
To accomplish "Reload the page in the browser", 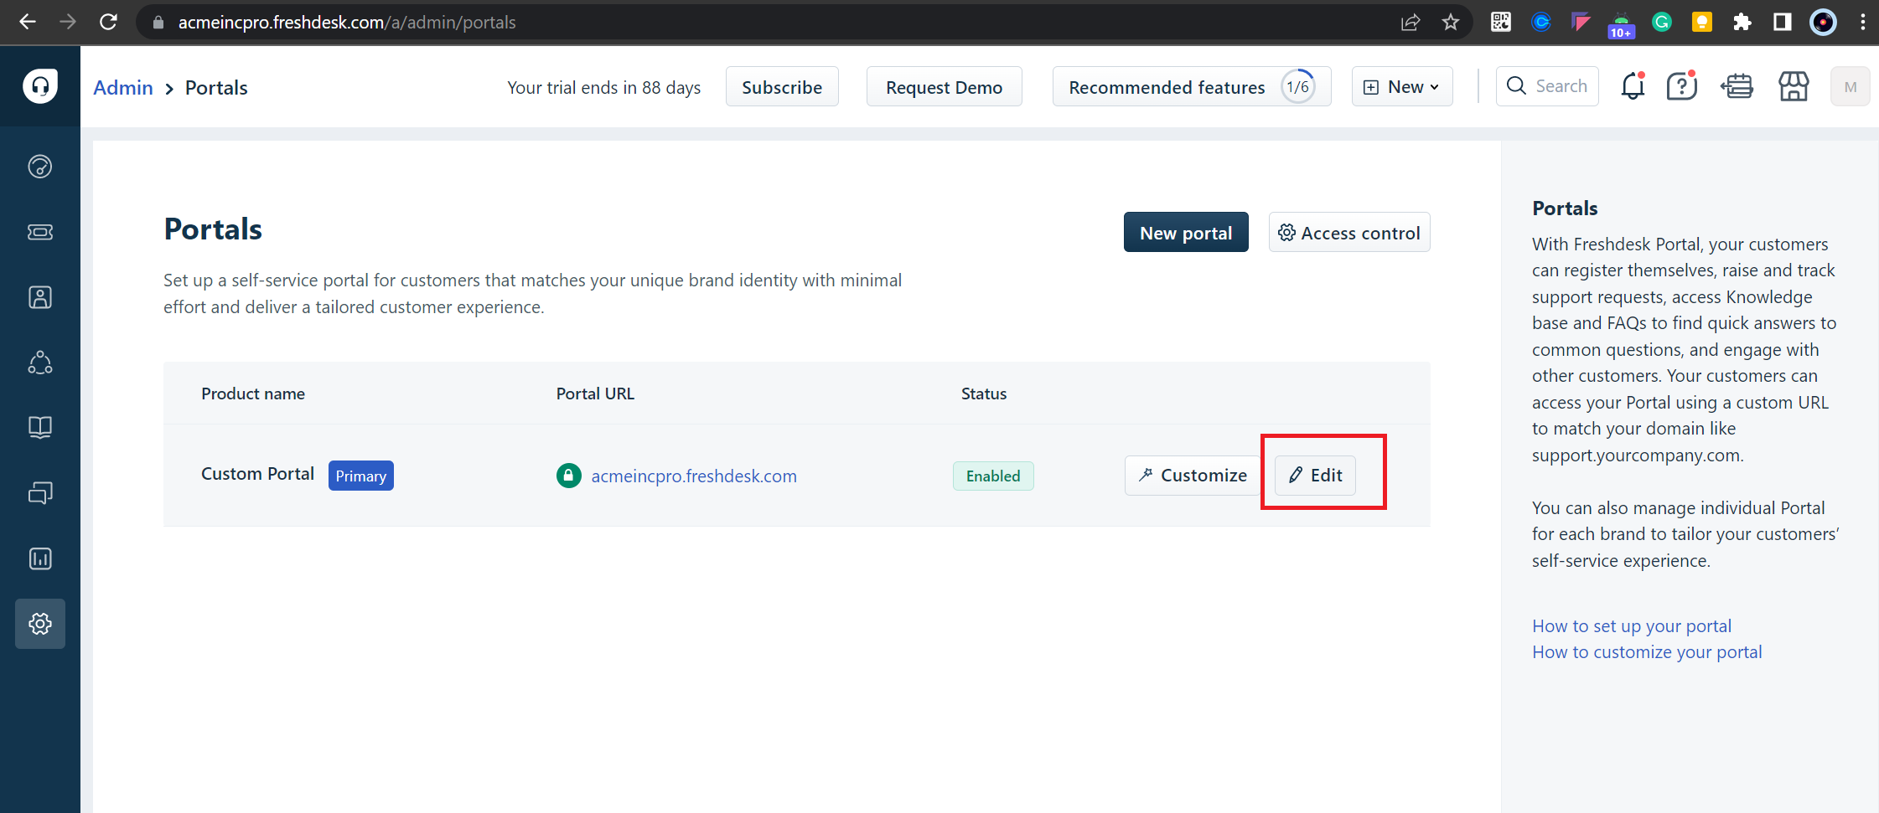I will tap(108, 22).
